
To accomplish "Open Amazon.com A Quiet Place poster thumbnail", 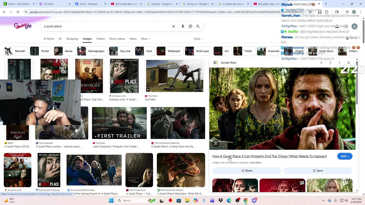I will tap(124, 76).
